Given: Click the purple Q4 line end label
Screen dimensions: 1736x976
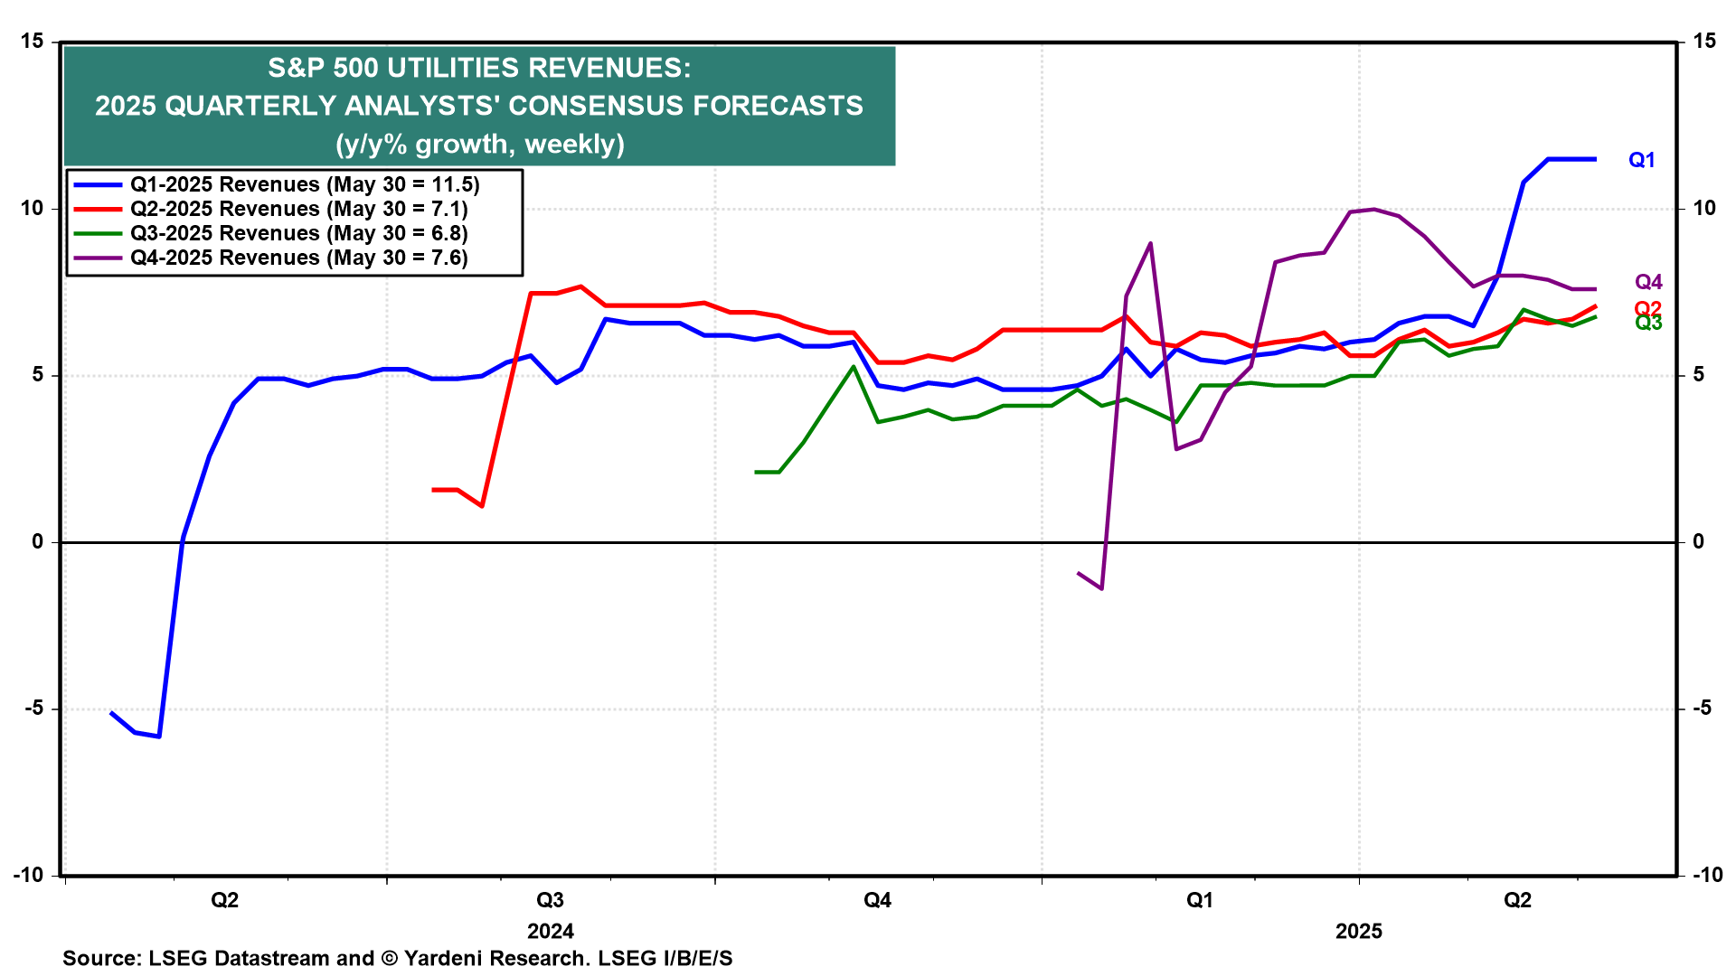Looking at the screenshot, I should pyautogui.click(x=1648, y=282).
